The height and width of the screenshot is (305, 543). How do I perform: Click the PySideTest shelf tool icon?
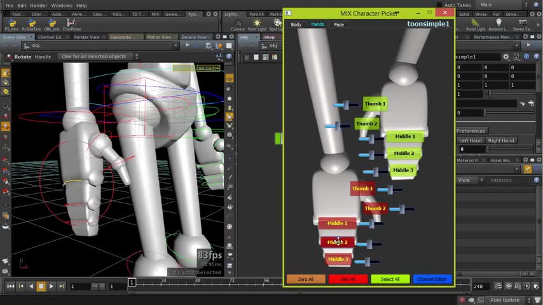click(31, 24)
